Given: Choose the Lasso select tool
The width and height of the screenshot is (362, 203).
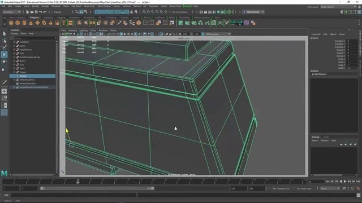Looking at the screenshot, I should [x=4, y=41].
